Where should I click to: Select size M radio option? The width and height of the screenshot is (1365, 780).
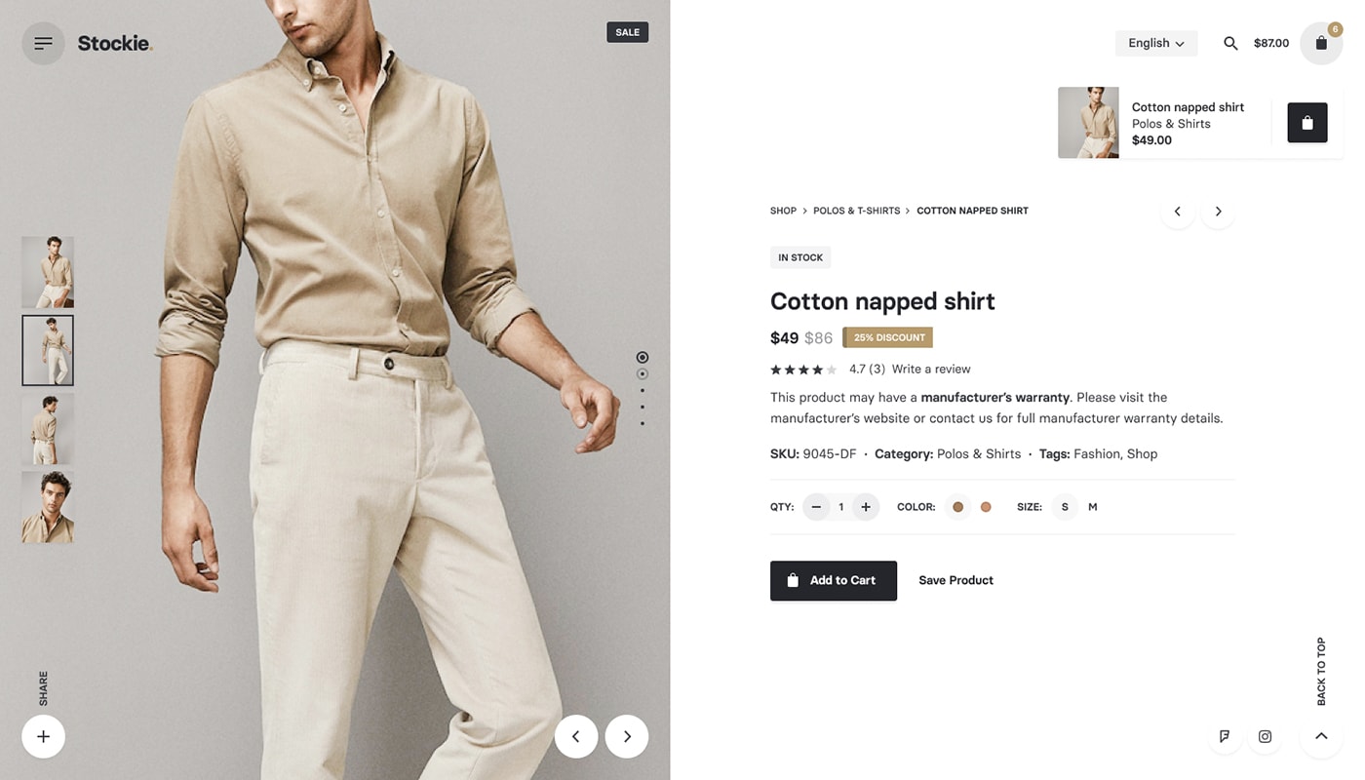(1092, 506)
